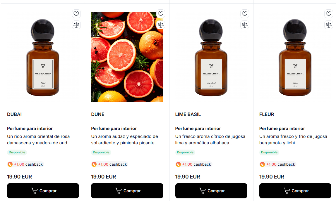Open the LIME BASIL product page

[188, 114]
